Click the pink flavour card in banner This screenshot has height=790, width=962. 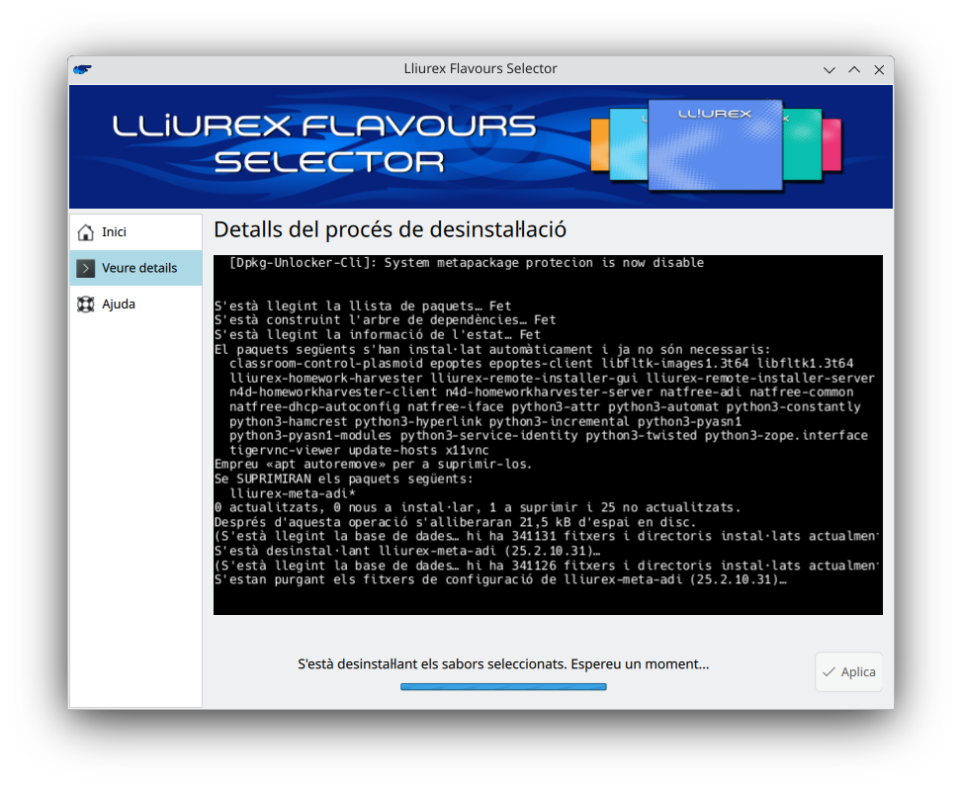click(832, 145)
